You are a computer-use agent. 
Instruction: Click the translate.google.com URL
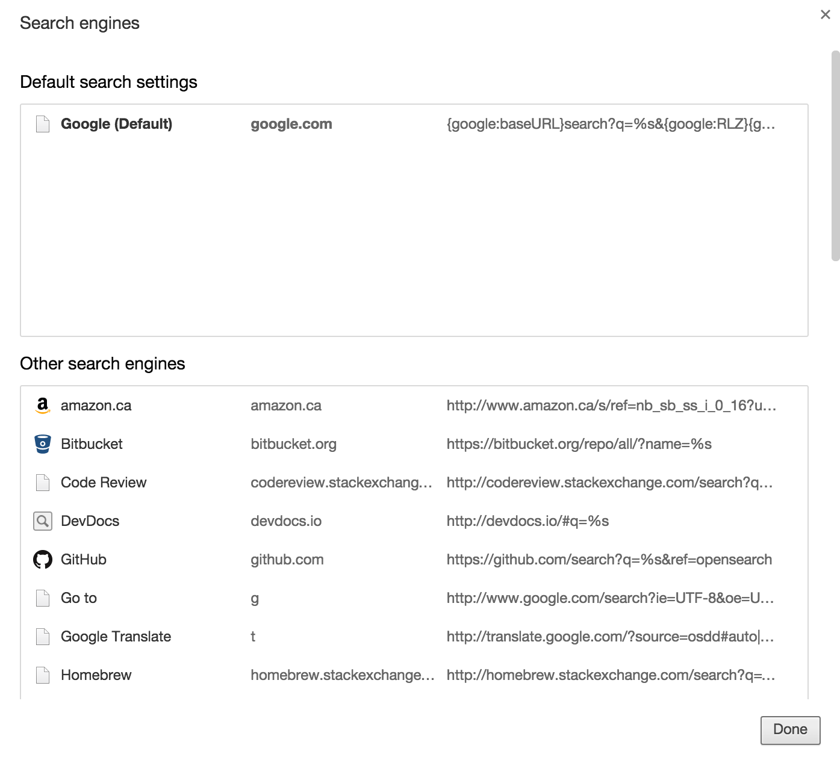(610, 637)
